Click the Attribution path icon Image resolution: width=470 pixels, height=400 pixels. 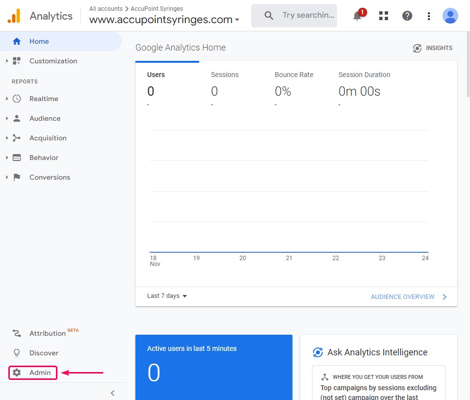(x=17, y=333)
